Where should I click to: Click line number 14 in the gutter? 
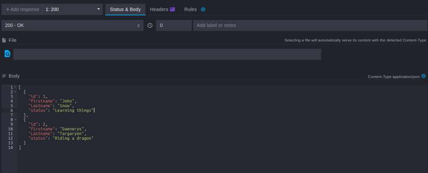pyautogui.click(x=11, y=148)
